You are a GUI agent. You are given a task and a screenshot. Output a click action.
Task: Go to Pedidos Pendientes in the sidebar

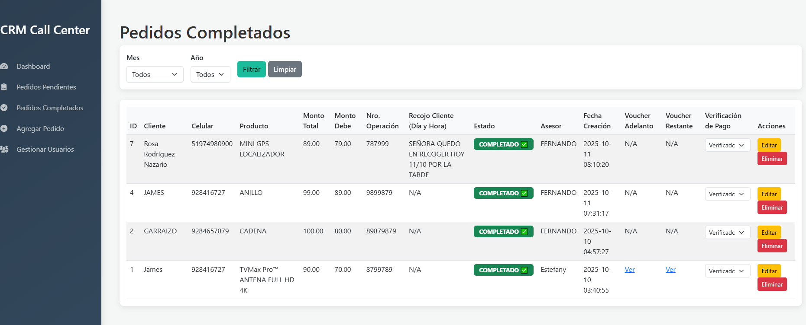(46, 87)
